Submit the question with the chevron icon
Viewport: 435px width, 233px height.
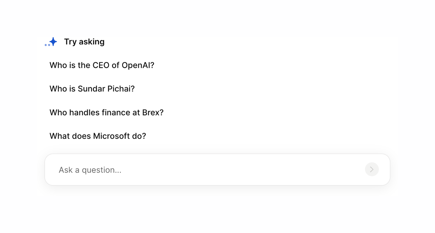(x=372, y=170)
